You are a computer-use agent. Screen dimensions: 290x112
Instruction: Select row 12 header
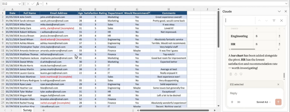[x=2, y=54]
